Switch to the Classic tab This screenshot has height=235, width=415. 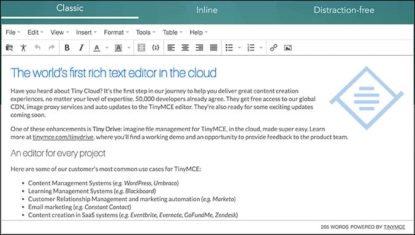(x=70, y=8)
